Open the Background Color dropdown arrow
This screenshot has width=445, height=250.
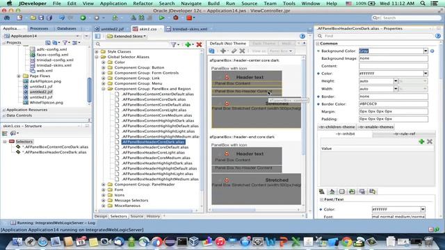point(426,51)
